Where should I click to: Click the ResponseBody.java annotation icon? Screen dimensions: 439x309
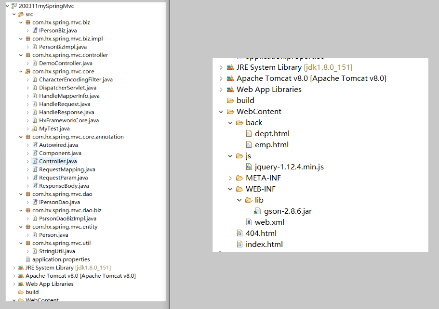(x=35, y=186)
